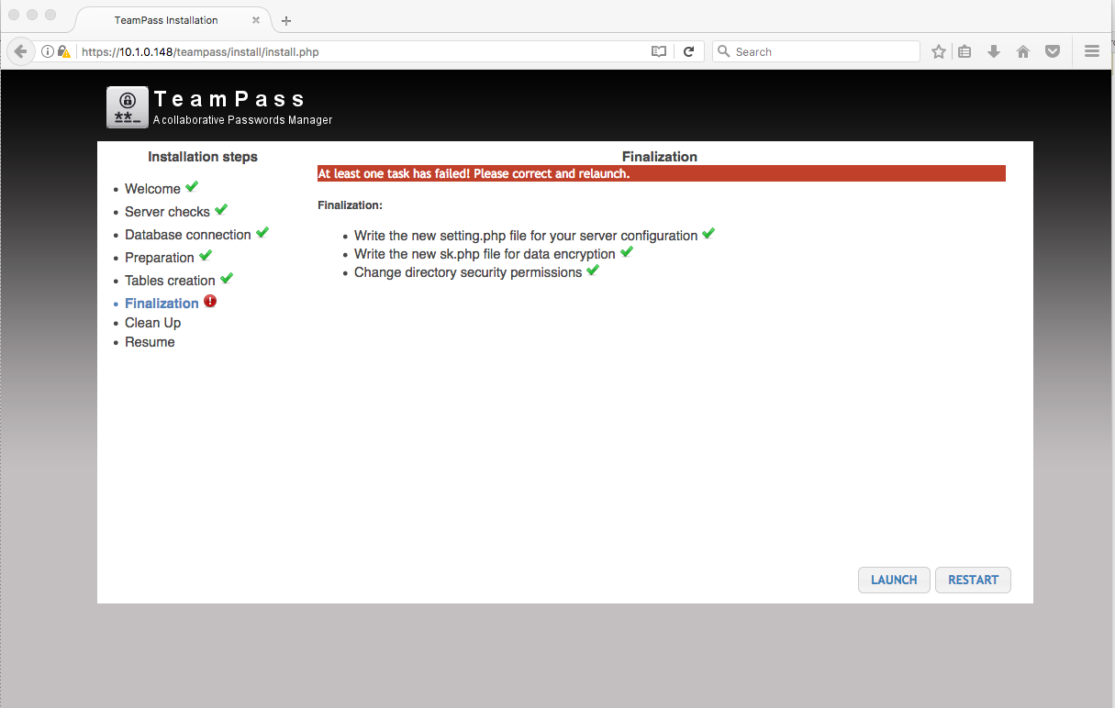Click the insecure connection warning icon
The height and width of the screenshot is (708, 1115).
pos(62,51)
